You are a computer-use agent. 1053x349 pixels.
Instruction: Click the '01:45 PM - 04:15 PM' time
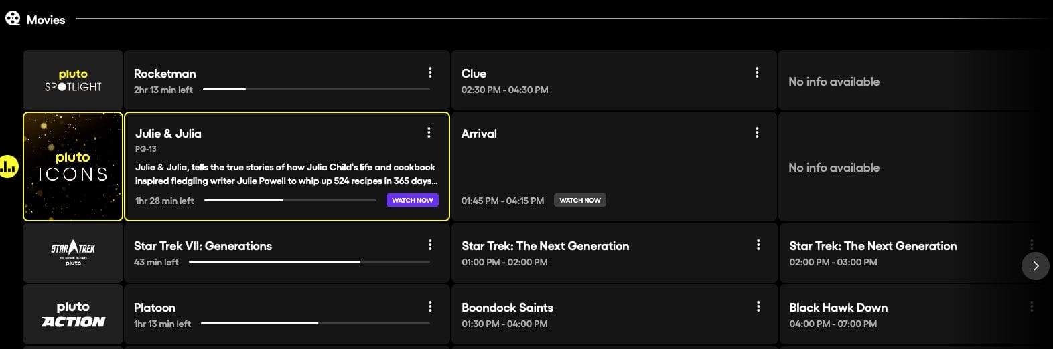pos(502,201)
